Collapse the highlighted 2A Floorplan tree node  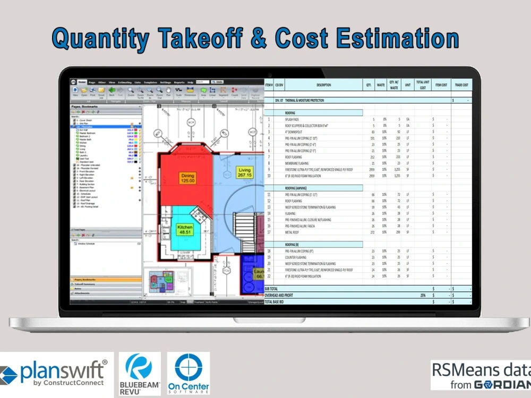tap(72, 127)
